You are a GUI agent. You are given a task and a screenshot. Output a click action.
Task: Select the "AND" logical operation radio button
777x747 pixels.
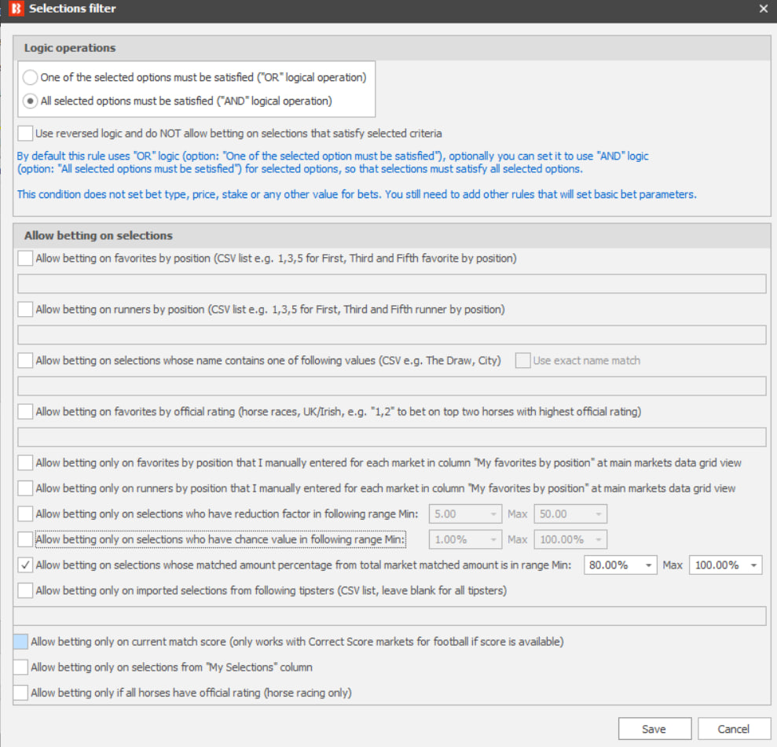[30, 101]
